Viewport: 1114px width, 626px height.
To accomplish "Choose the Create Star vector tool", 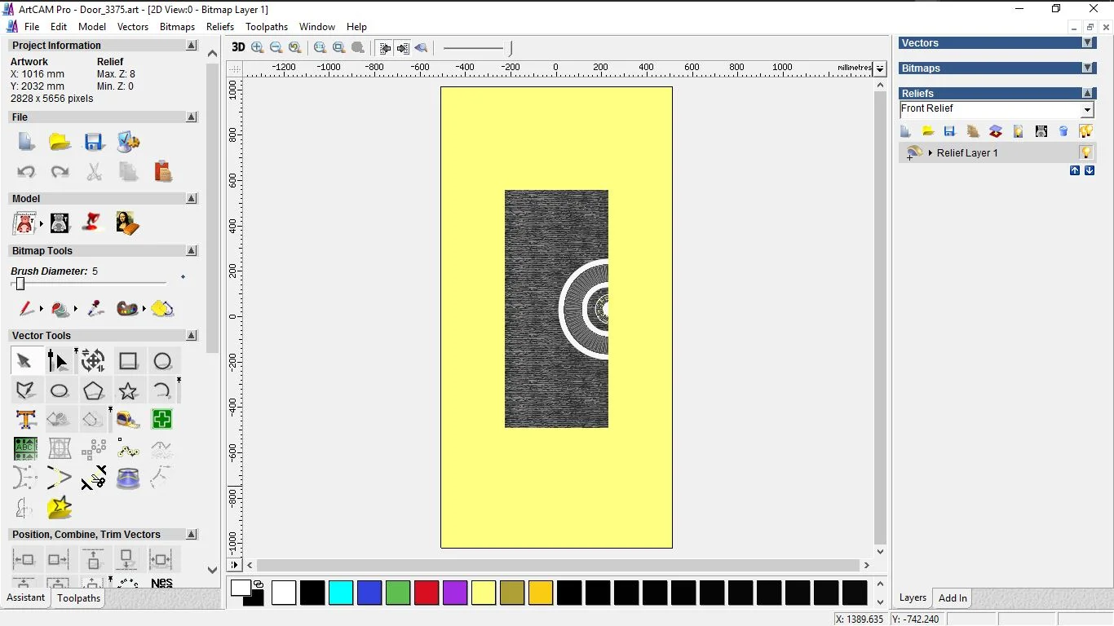I will coord(128,391).
